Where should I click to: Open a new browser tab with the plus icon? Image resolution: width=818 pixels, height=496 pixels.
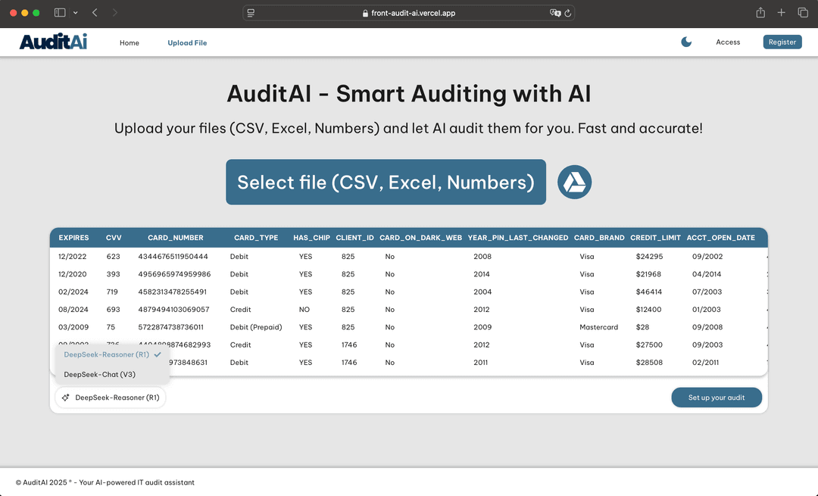781,13
